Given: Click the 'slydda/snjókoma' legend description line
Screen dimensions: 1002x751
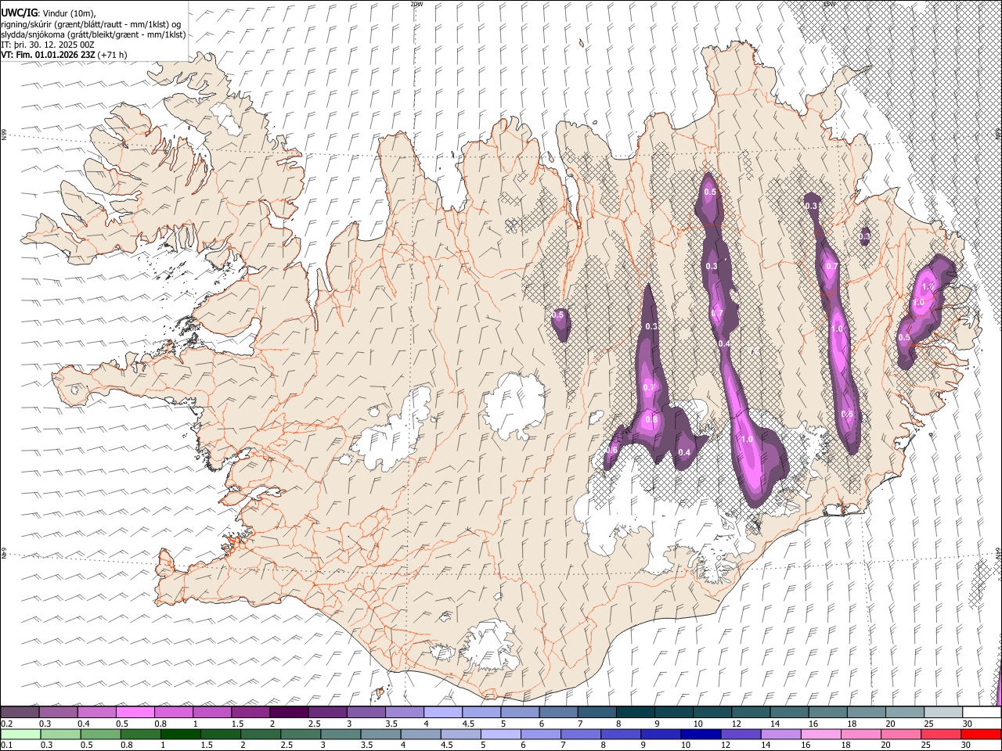Looking at the screenshot, I should click(93, 34).
